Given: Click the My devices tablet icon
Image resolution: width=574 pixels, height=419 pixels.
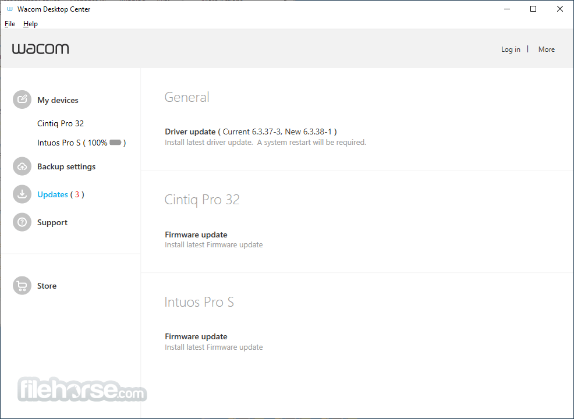Looking at the screenshot, I should point(22,100).
